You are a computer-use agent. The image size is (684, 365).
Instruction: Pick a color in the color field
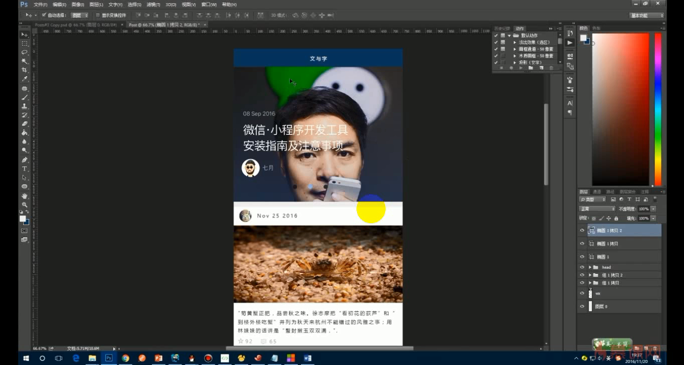click(x=620, y=110)
